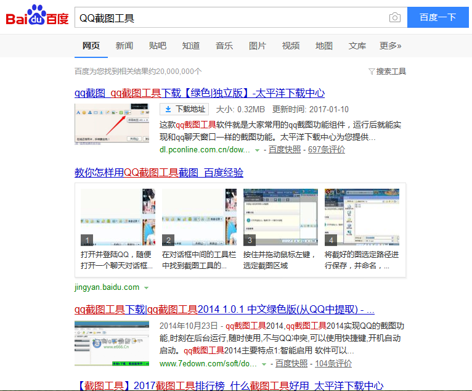
Task: Click the Baidu logo
Action: tap(38, 15)
